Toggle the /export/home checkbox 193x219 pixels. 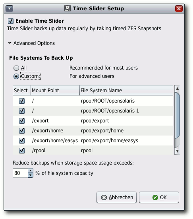(22, 131)
